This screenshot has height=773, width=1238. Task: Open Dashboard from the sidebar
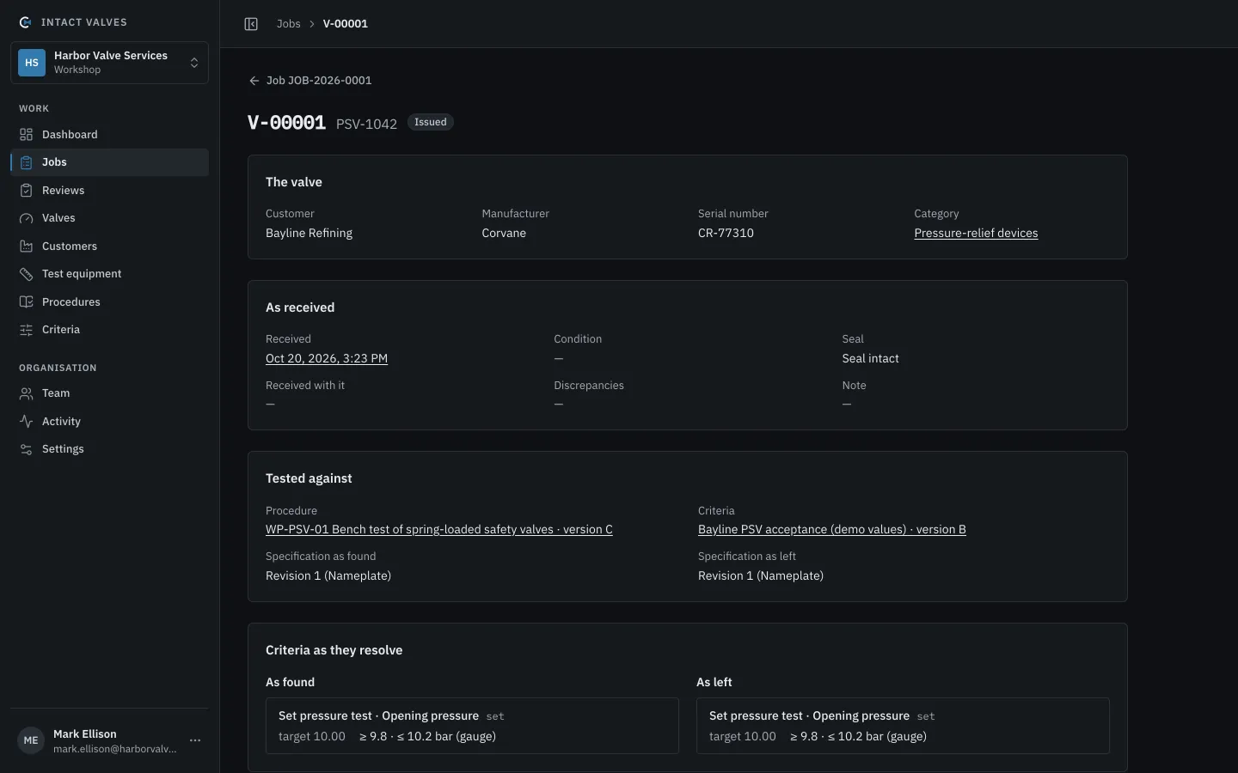[x=109, y=135]
